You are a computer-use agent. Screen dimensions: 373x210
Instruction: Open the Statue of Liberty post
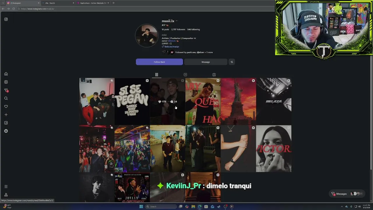click(x=238, y=101)
